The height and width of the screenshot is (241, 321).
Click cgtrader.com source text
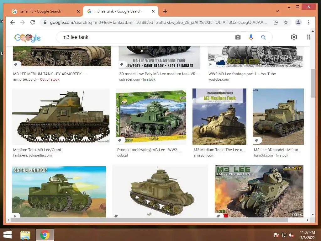129,79
